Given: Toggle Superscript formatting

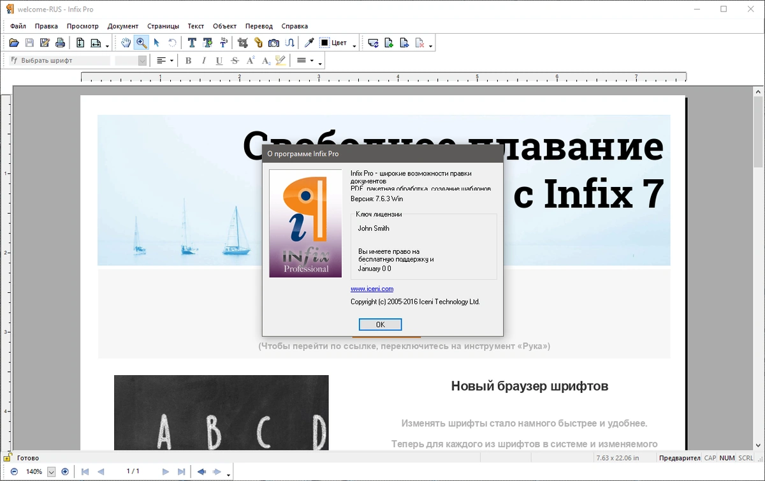Looking at the screenshot, I should pyautogui.click(x=251, y=61).
